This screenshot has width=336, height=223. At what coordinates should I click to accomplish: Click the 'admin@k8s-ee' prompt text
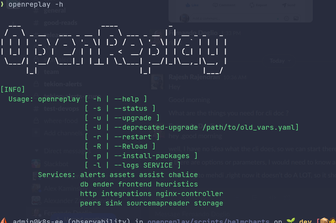38,221
